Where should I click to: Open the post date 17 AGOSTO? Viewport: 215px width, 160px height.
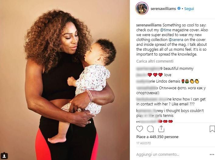[144, 143]
